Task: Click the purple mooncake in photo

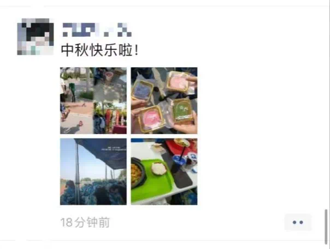Action: click(143, 90)
